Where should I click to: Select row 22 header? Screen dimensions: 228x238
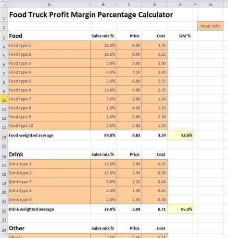coord(4,209)
